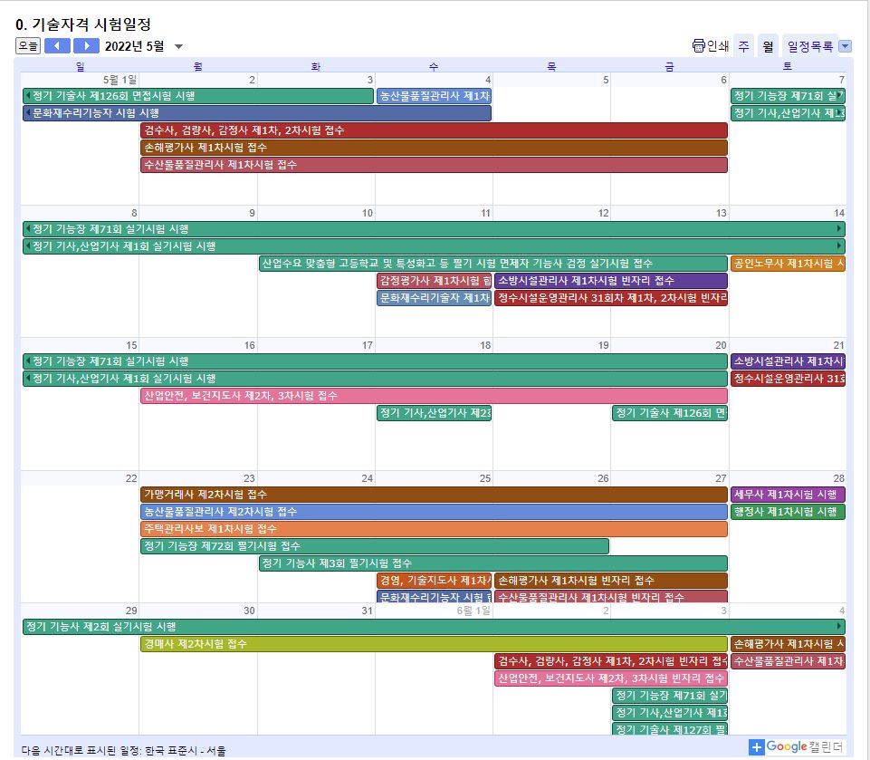Click the blue calendar list dropdown arrow button
The image size is (870, 760).
pos(845,46)
